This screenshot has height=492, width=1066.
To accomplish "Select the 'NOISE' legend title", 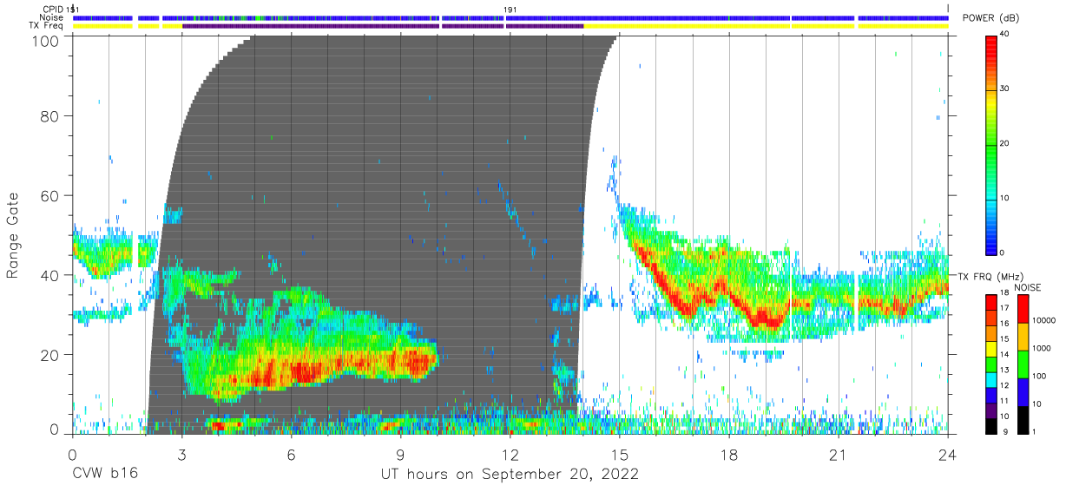I will coord(1028,287).
